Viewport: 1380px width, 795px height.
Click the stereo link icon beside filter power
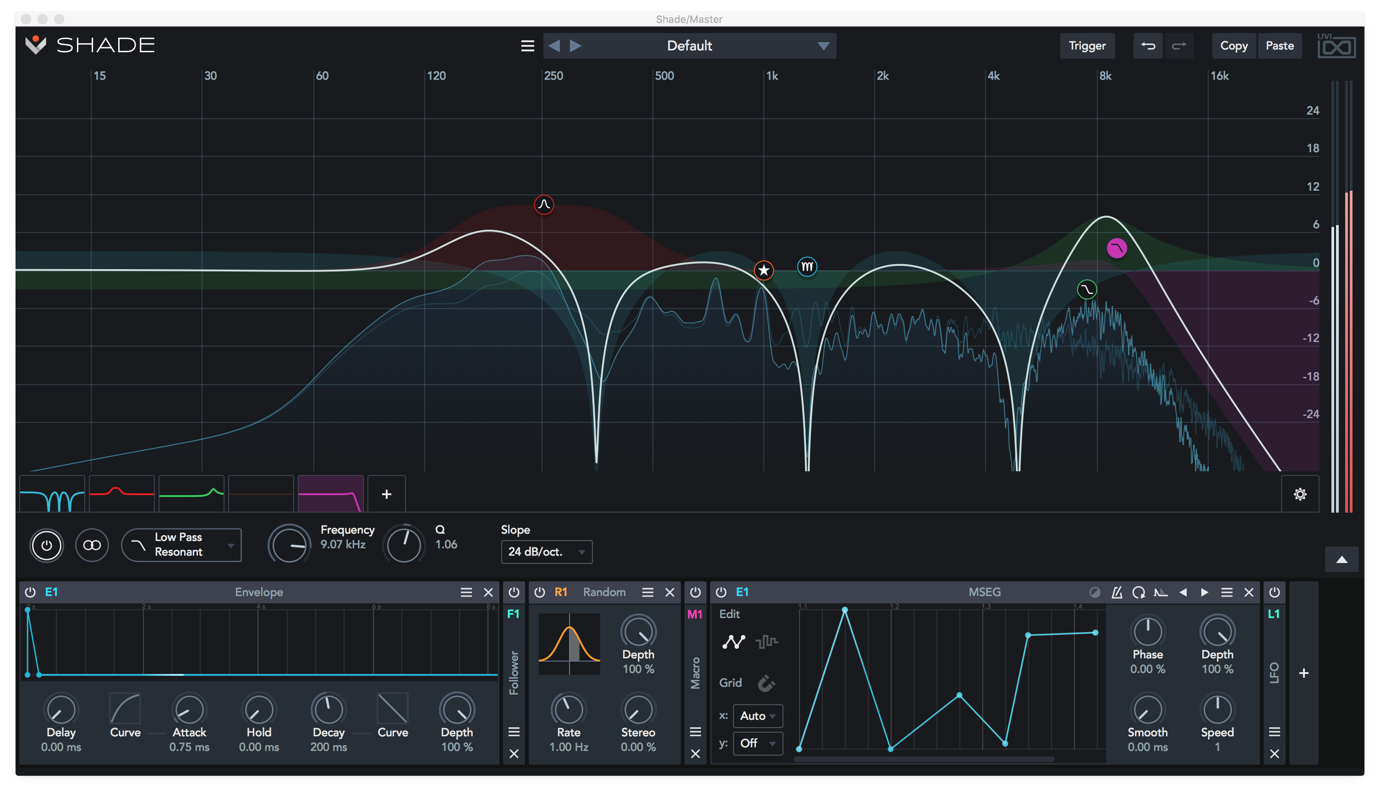pyautogui.click(x=92, y=545)
